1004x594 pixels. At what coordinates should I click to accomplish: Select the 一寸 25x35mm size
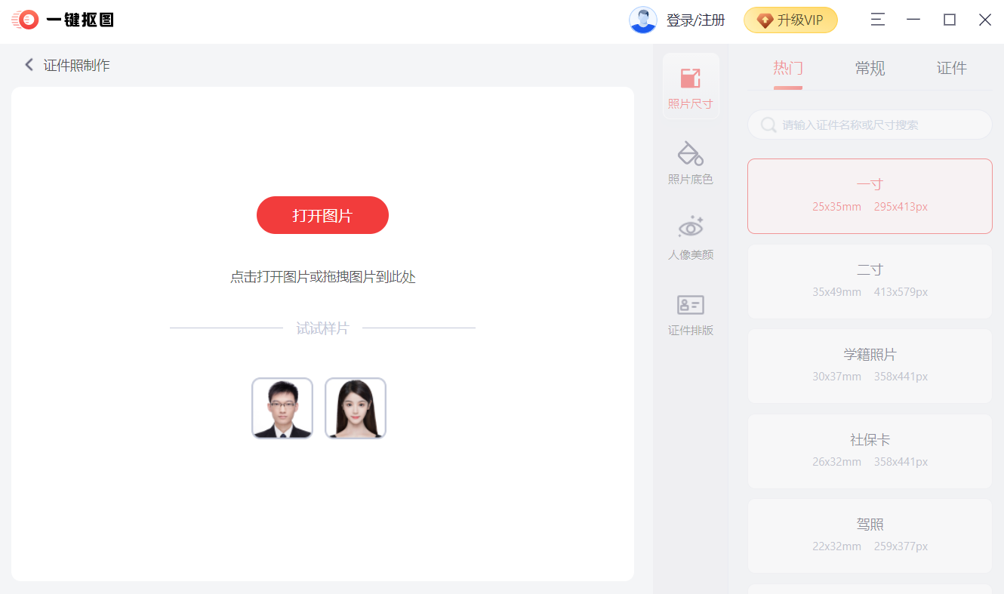[x=870, y=196]
